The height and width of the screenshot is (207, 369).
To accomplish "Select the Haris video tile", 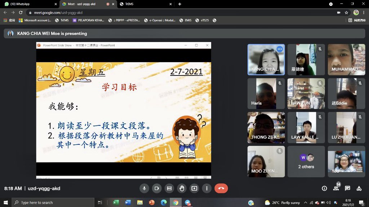I will [x=266, y=93].
